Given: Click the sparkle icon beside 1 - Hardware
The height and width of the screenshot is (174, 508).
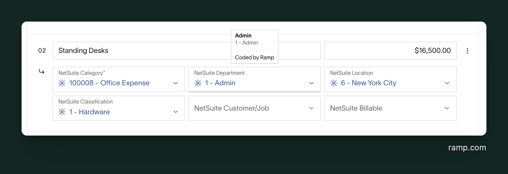Looking at the screenshot, I should (x=62, y=112).
